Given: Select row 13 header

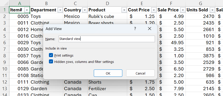Looking at the screenshot, I should point(5,88).
